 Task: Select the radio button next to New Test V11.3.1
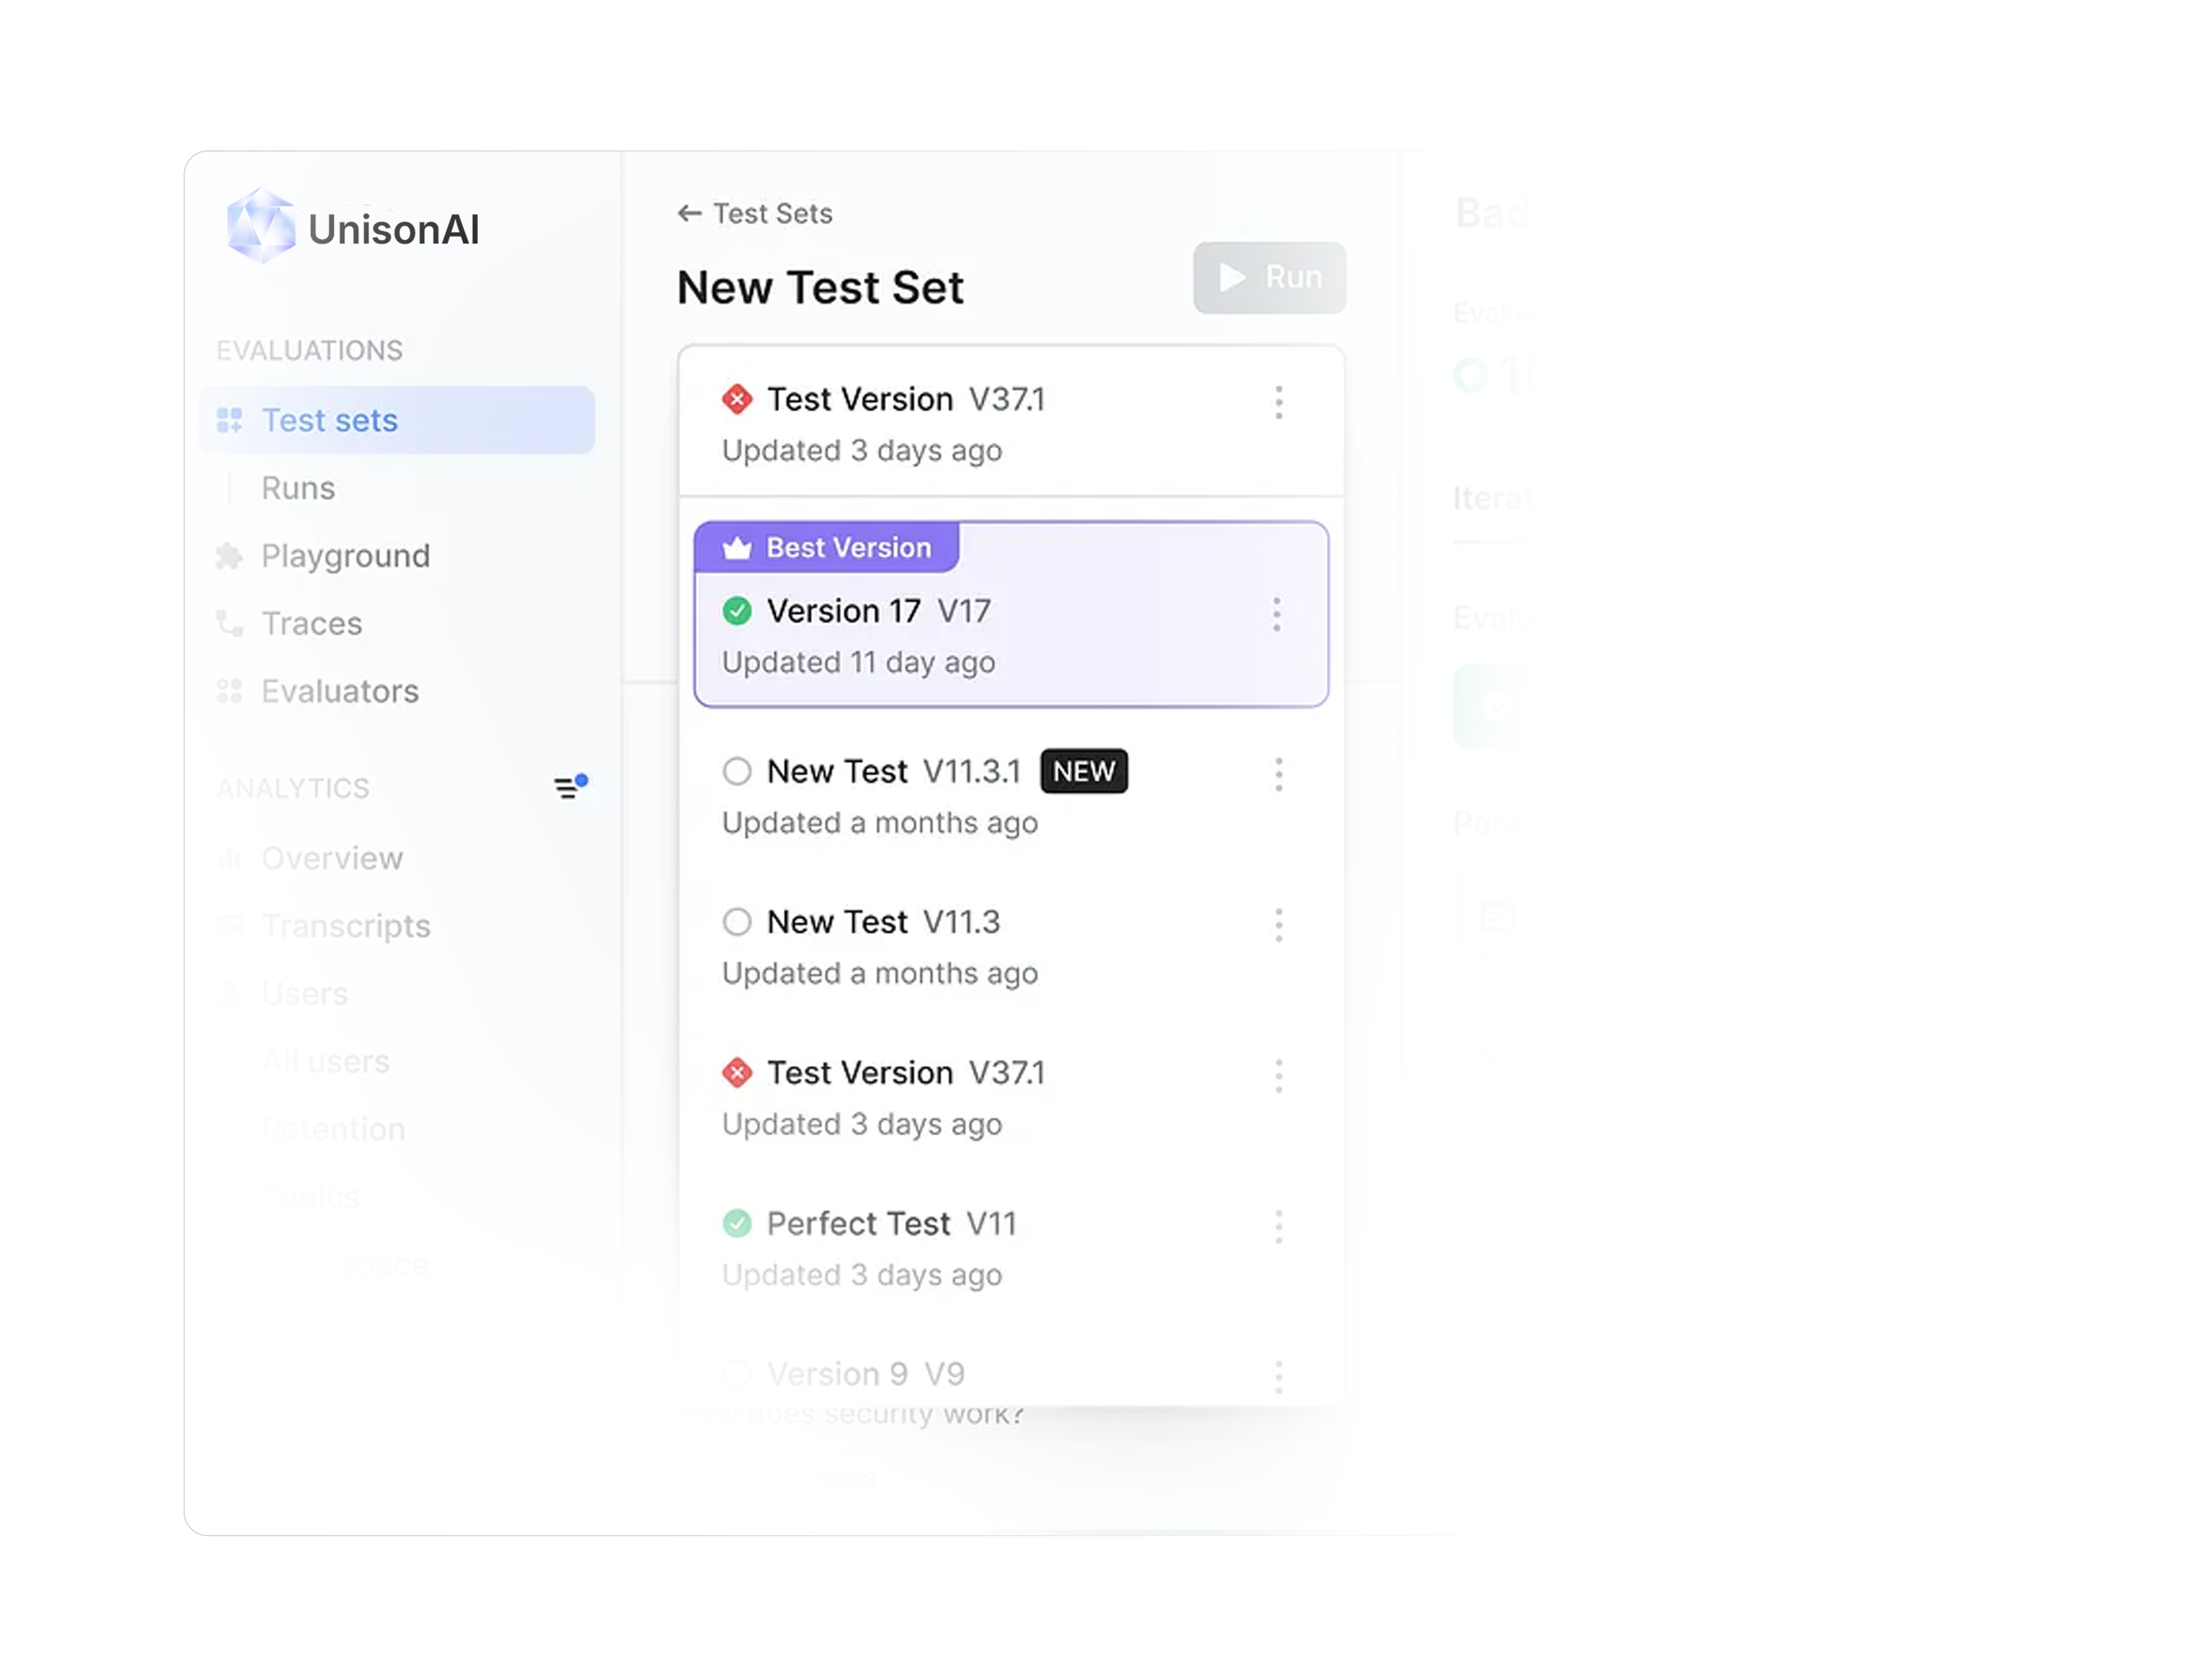[737, 771]
